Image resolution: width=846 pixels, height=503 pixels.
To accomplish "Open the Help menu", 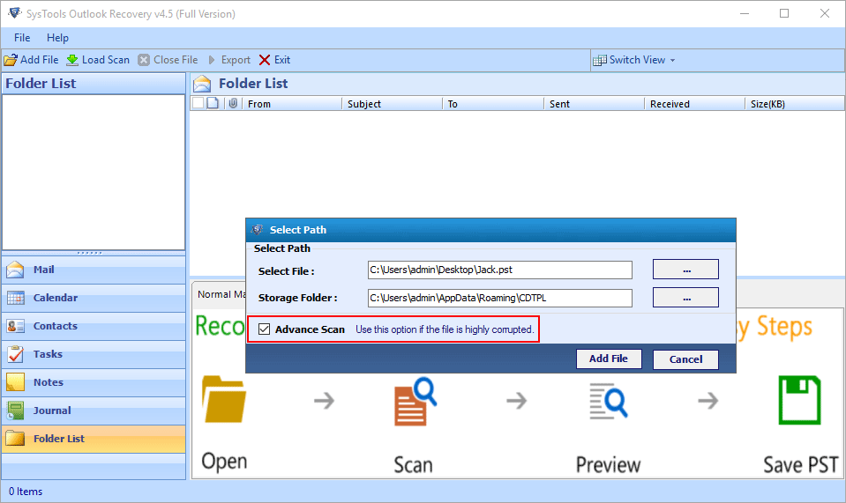I will pos(57,38).
